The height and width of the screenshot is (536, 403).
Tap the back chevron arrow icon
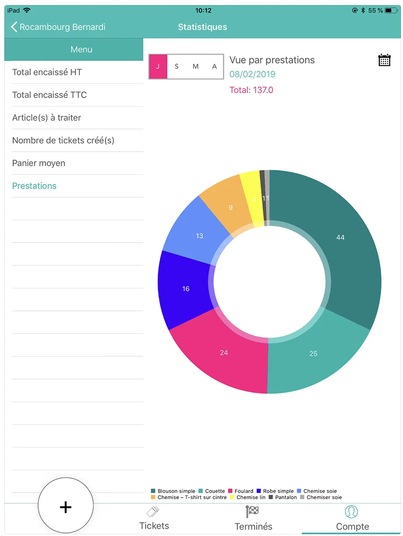tap(14, 27)
